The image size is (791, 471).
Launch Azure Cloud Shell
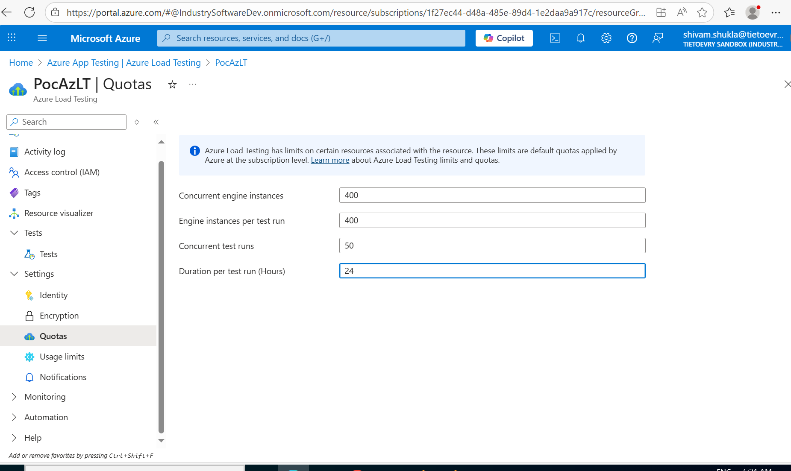(x=555, y=38)
